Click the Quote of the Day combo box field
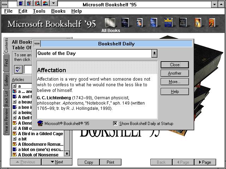Viewport: 226px width, 169px height. coord(94,54)
